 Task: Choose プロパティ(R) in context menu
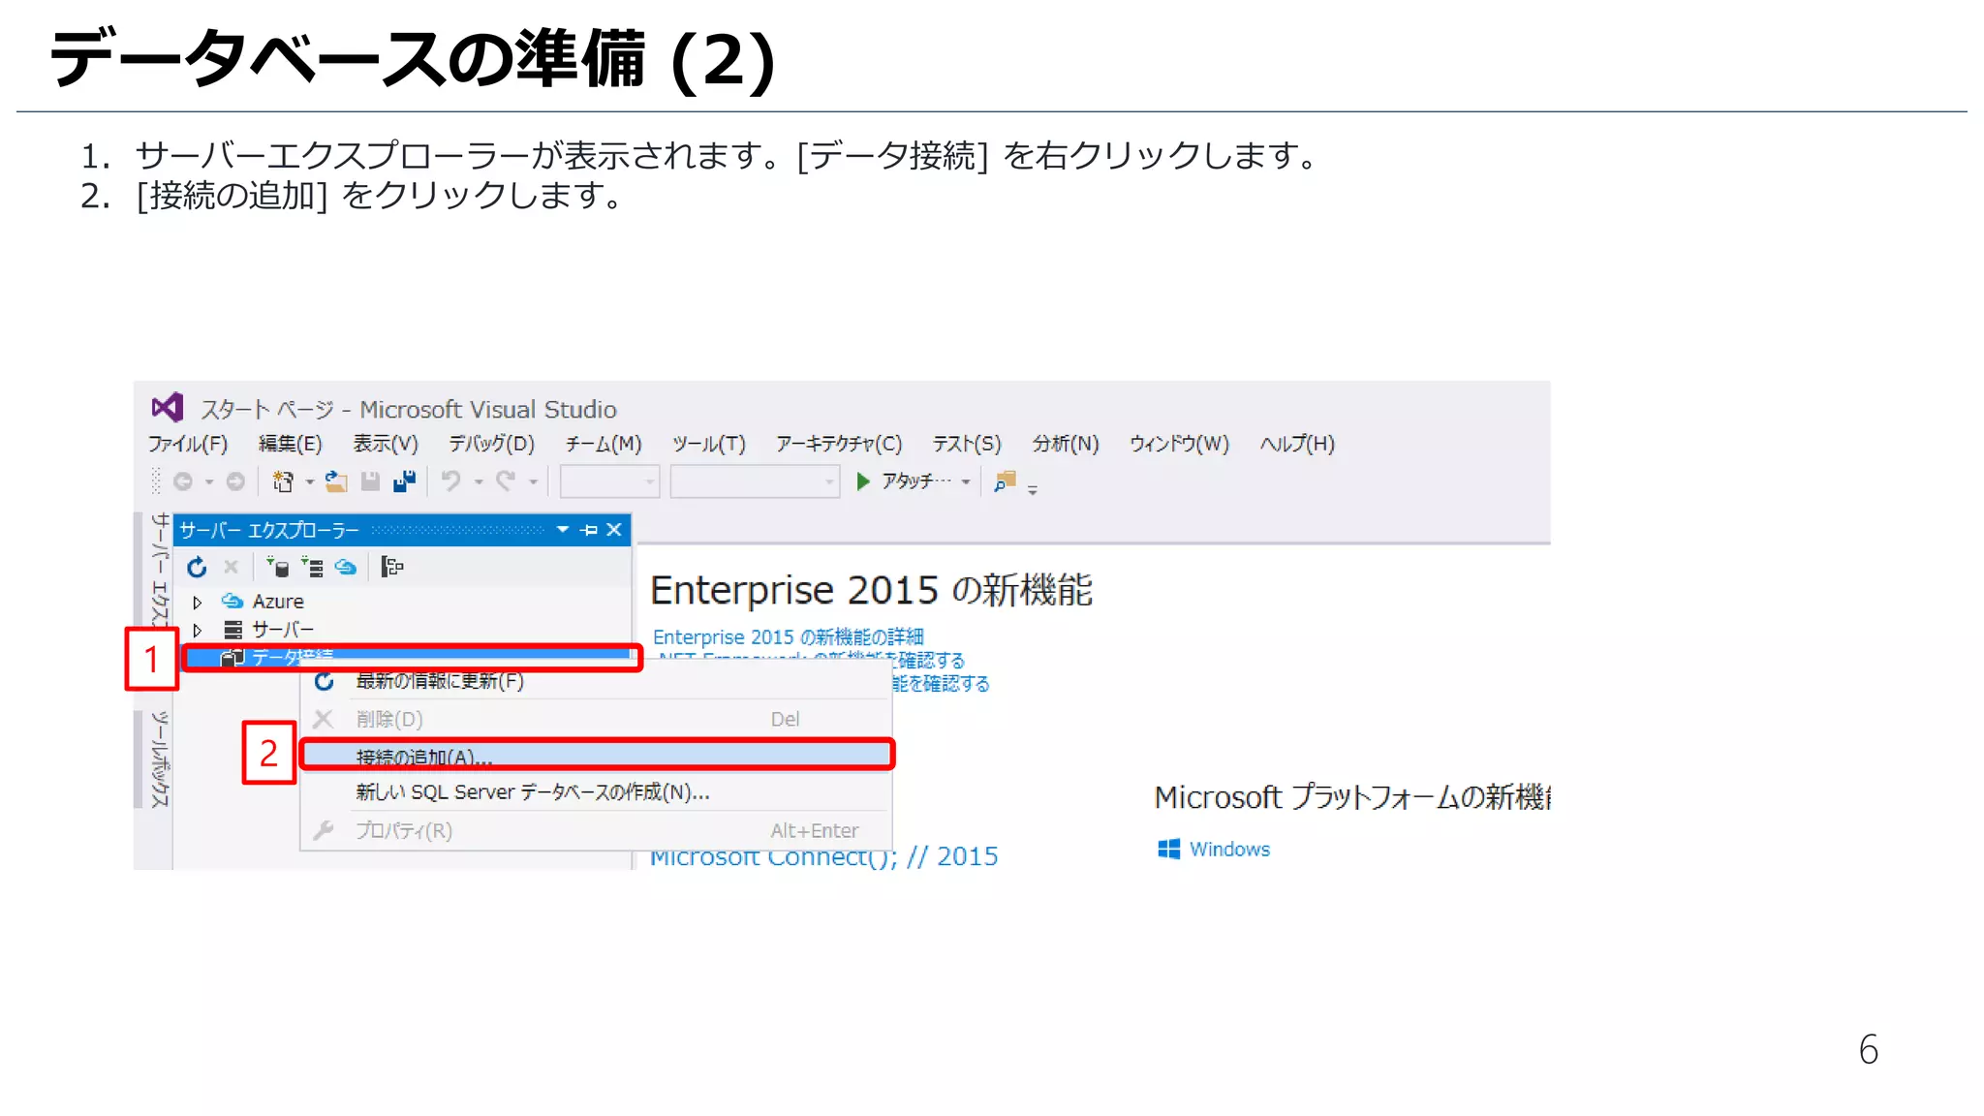coord(596,830)
